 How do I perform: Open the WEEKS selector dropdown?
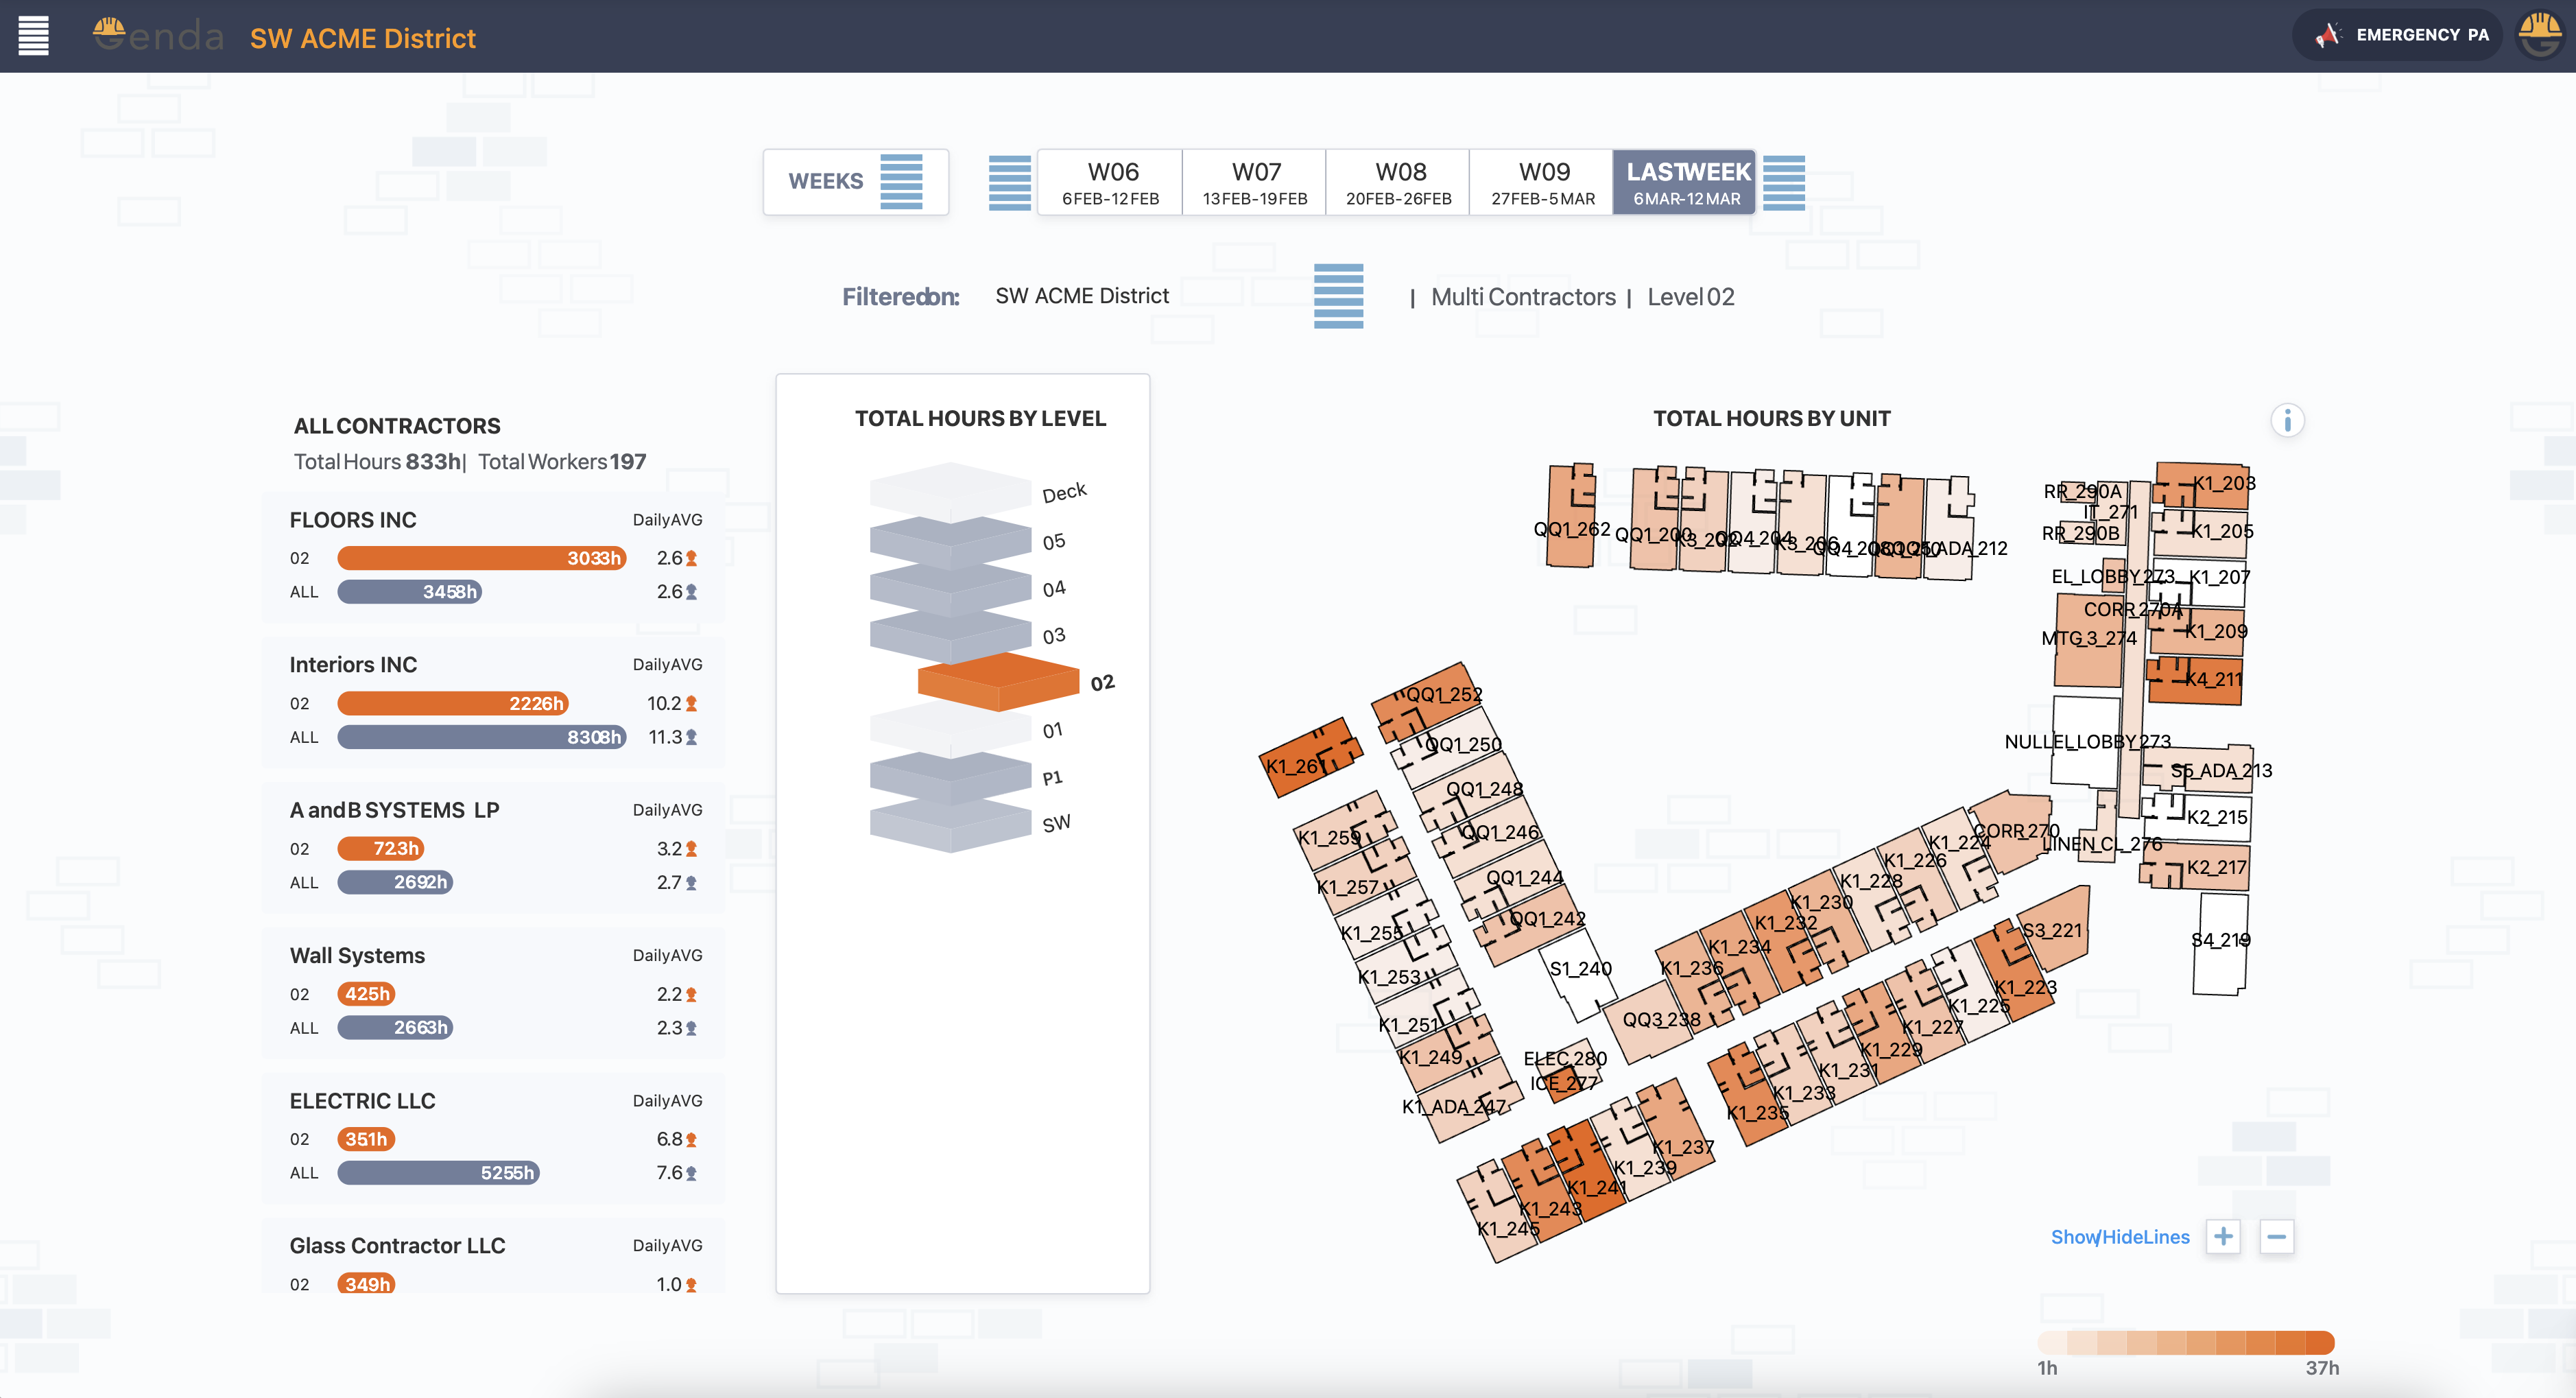[855, 182]
